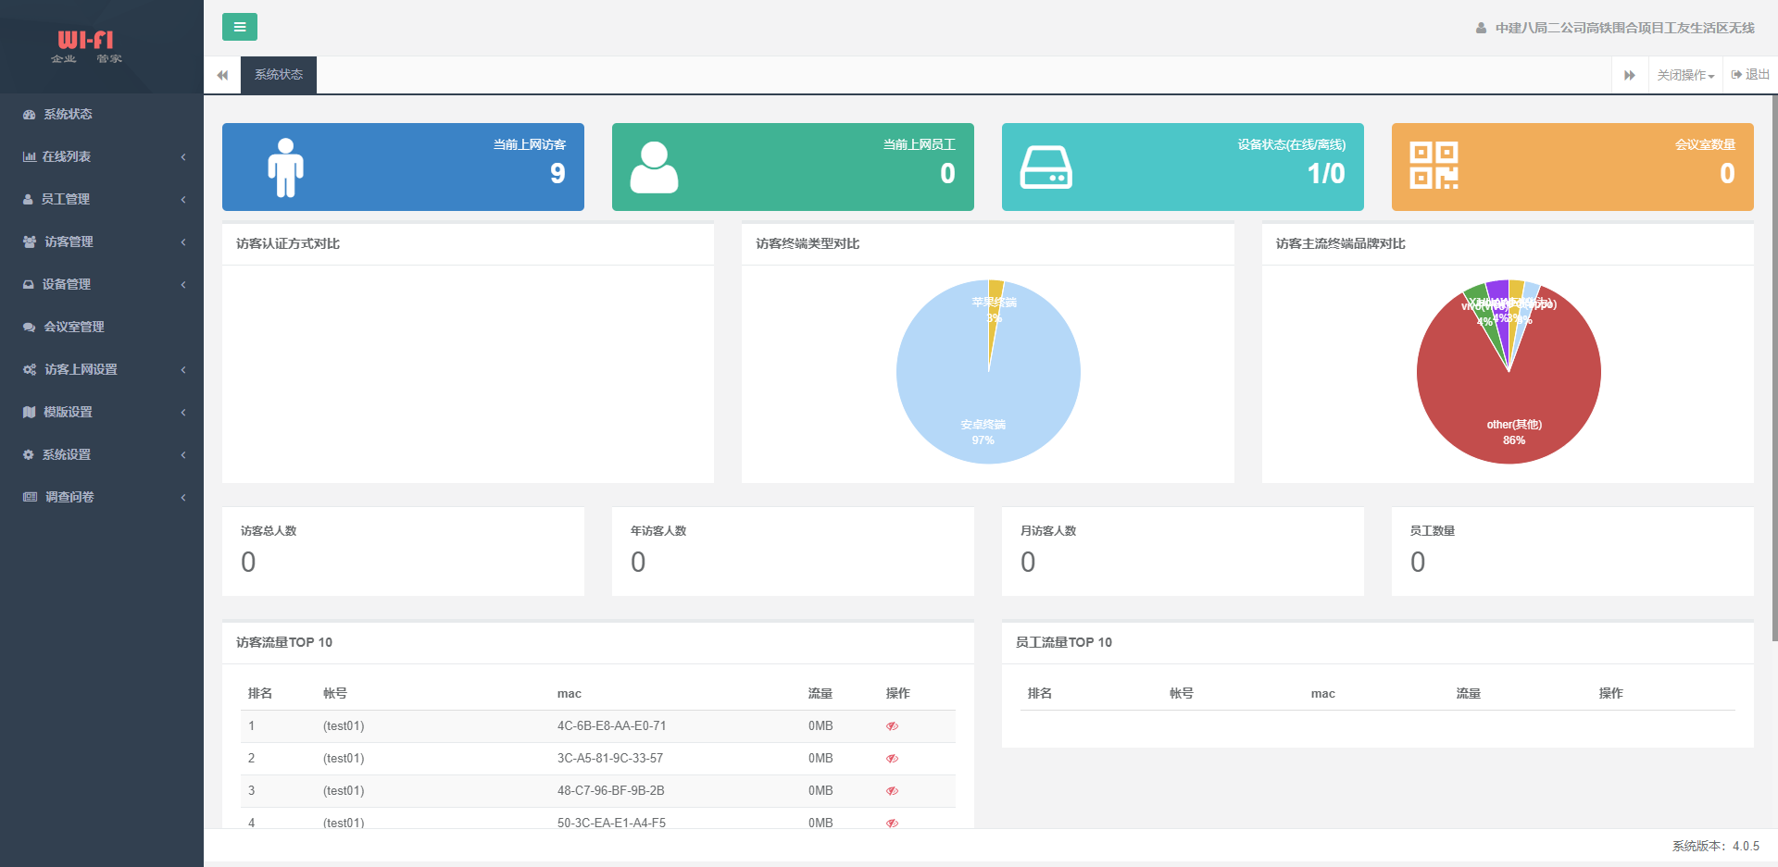Screen dimensions: 1778x867
Task: Toggle the sidebar with the green hamburger button
Action: pos(240,27)
